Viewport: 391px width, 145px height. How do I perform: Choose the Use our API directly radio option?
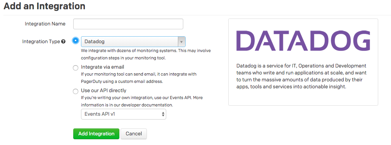(76, 91)
